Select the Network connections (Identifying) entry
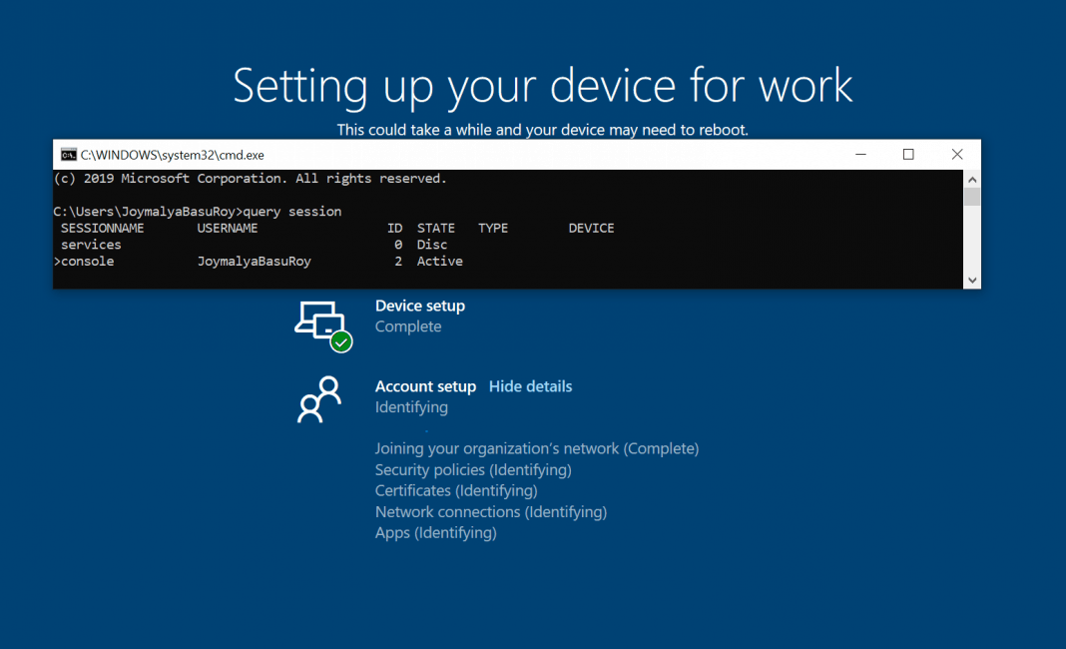Viewport: 1066px width, 649px height. (x=490, y=511)
